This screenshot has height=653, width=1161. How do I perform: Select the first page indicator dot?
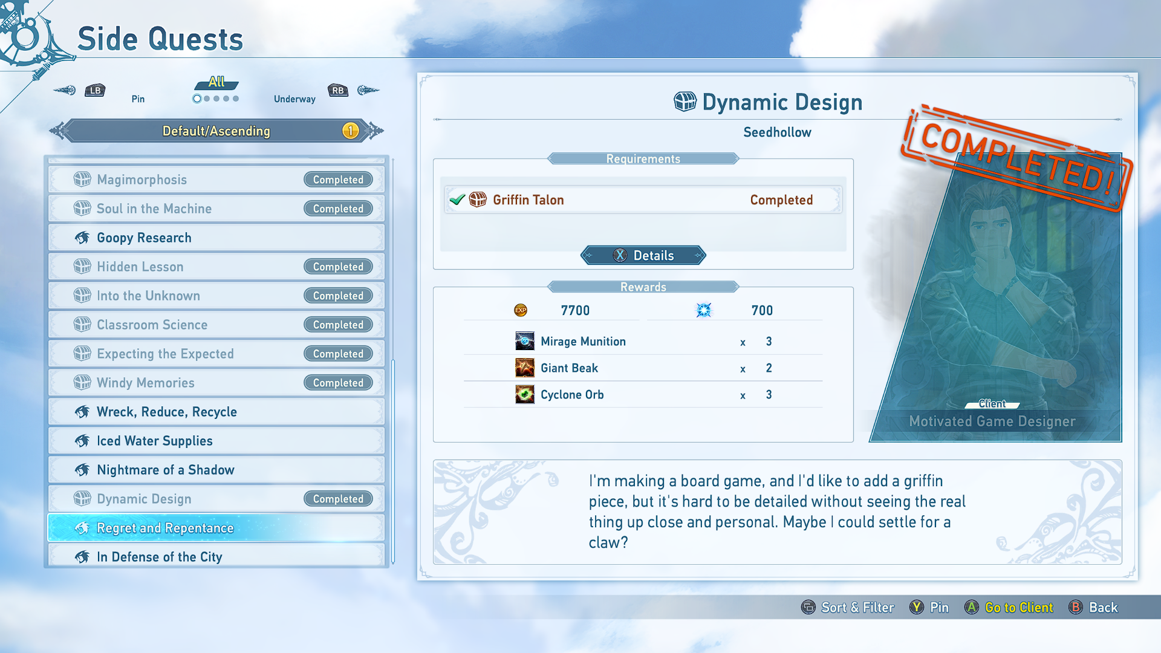pos(197,99)
